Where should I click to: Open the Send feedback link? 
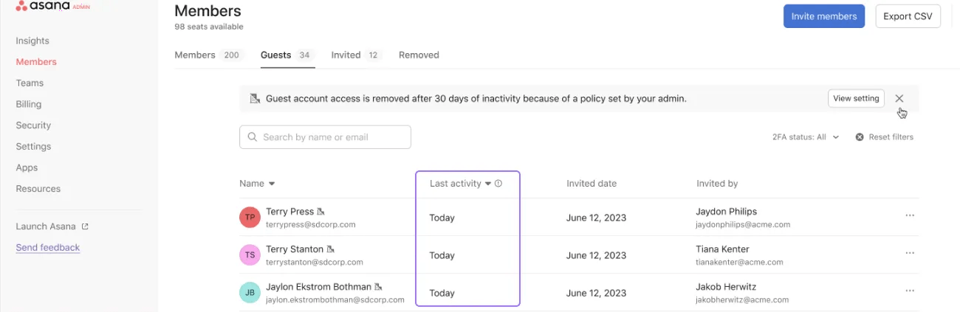click(48, 248)
